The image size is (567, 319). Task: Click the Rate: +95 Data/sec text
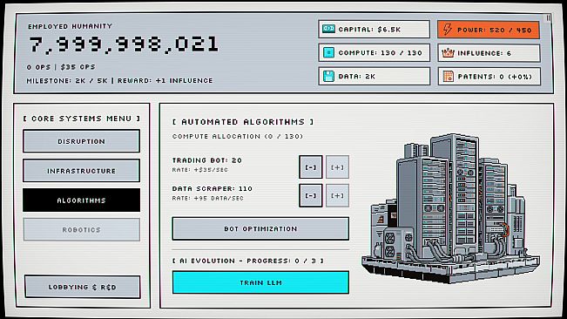pos(208,198)
